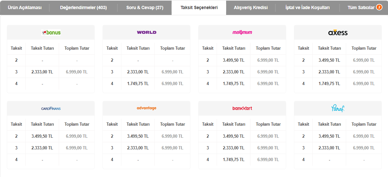
Task: Go to Alışveriş Kredisi tab
Action: coord(251,7)
